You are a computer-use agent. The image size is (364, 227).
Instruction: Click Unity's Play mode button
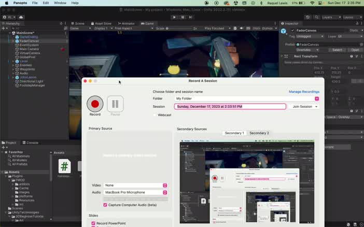point(174,17)
